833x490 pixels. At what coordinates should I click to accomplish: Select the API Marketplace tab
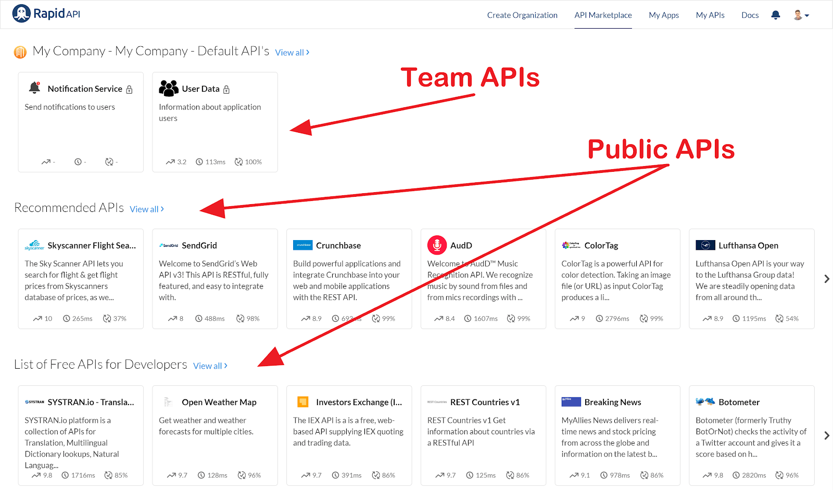tap(603, 15)
